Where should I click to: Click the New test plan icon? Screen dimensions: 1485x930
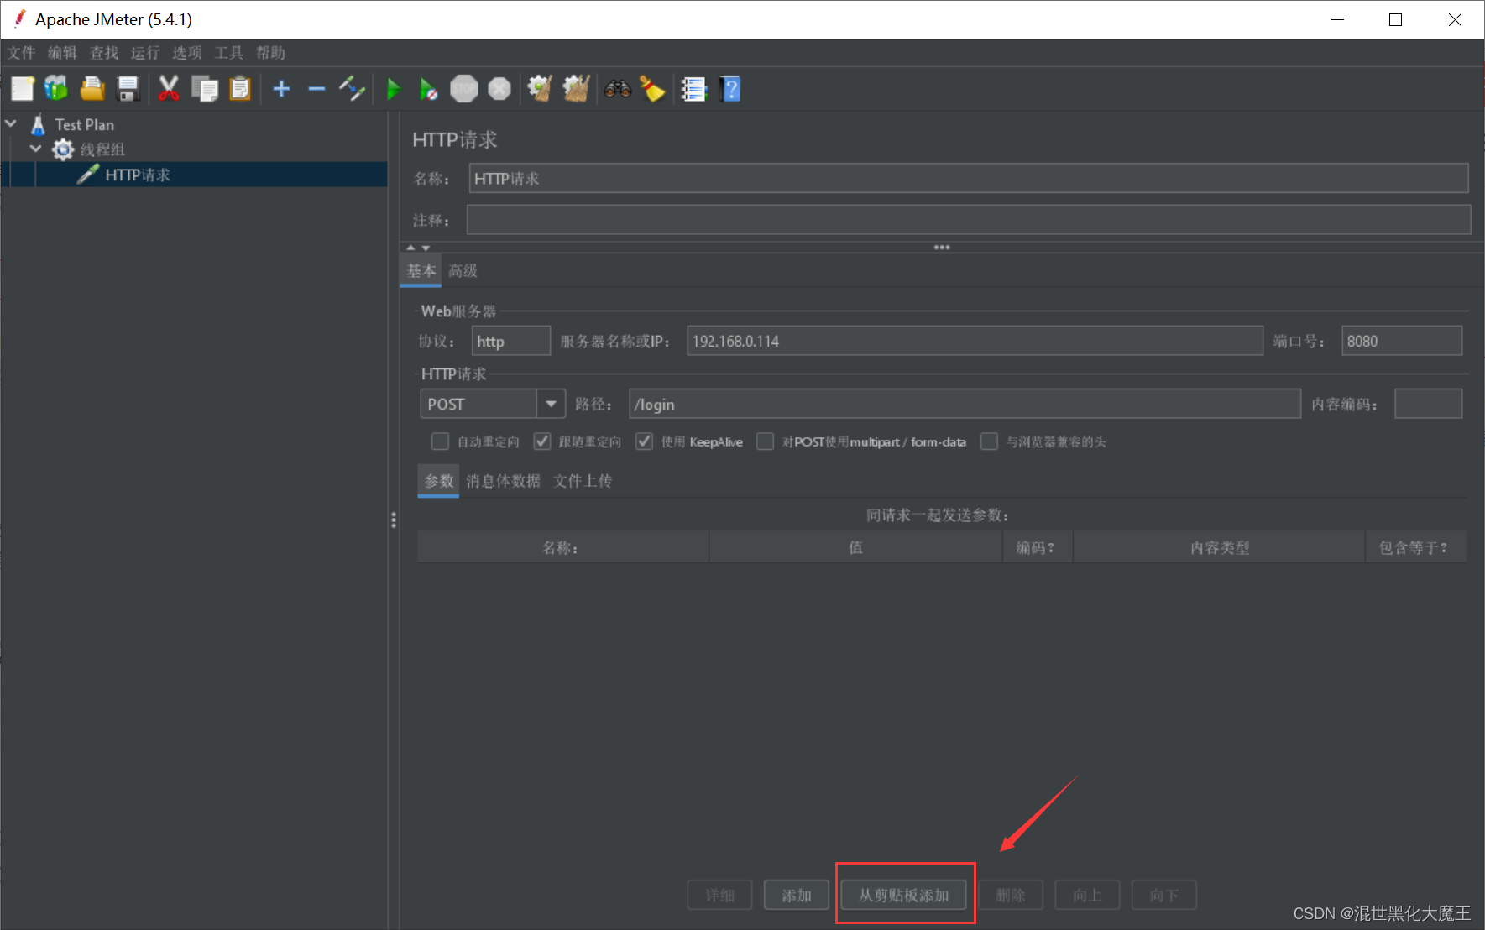coord(23,88)
